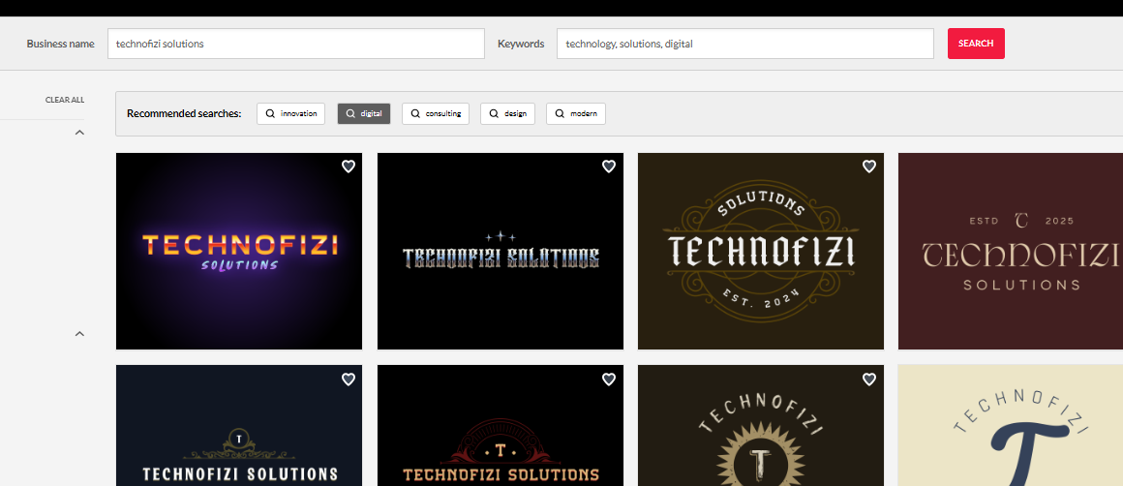Open the gold circular Est. 2024 logo
The height and width of the screenshot is (486, 1123).
[x=761, y=252]
